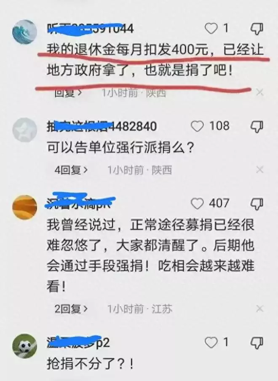The width and height of the screenshot is (278, 381).
Task: Open the soccer ball avatar profile
Action: tap(25, 346)
